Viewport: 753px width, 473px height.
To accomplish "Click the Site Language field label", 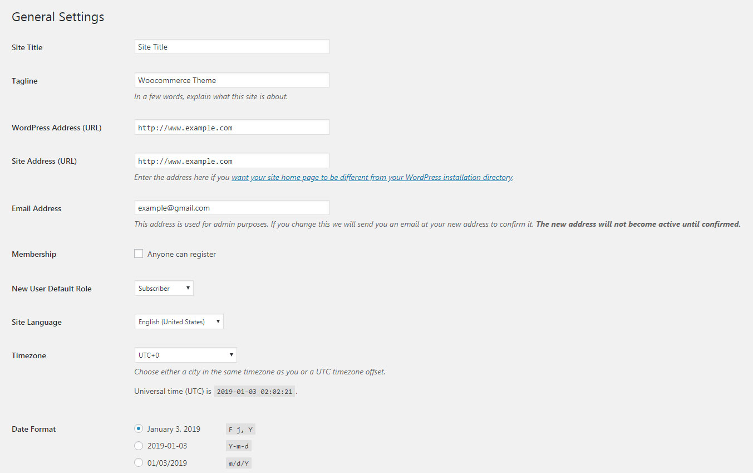I will click(x=37, y=322).
